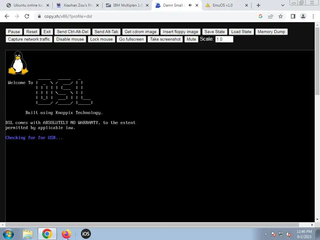Viewport: 320px width, 240px height.
Task: View site info via lock icon
Action: pos(39,16)
